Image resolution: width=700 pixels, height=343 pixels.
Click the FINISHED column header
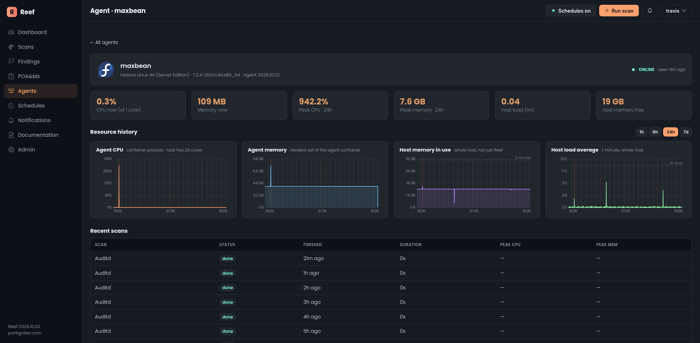click(313, 245)
